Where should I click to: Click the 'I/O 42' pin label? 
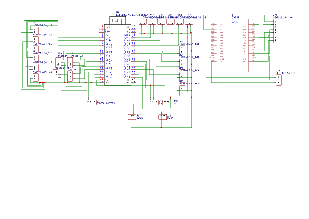tap(127, 40)
